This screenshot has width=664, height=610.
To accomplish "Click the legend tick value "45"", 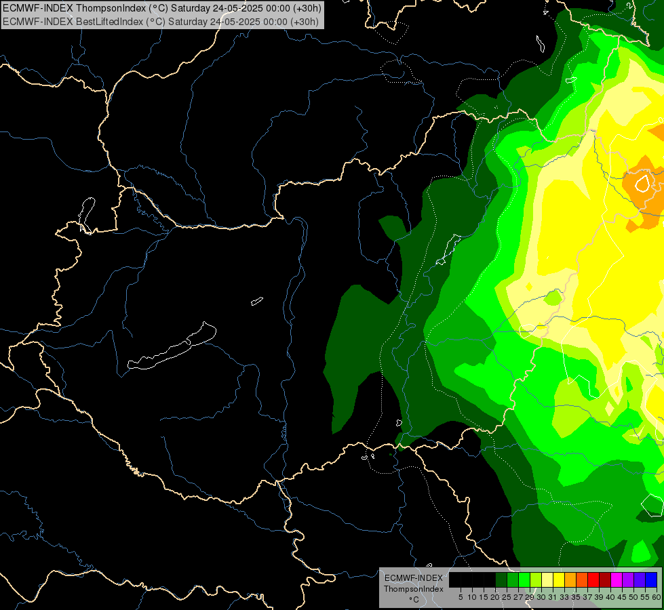I will [x=623, y=597].
